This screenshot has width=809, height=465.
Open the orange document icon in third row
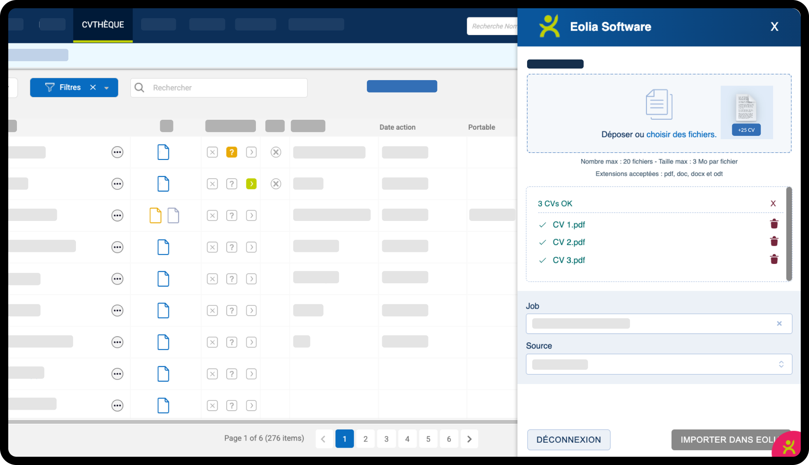click(155, 216)
